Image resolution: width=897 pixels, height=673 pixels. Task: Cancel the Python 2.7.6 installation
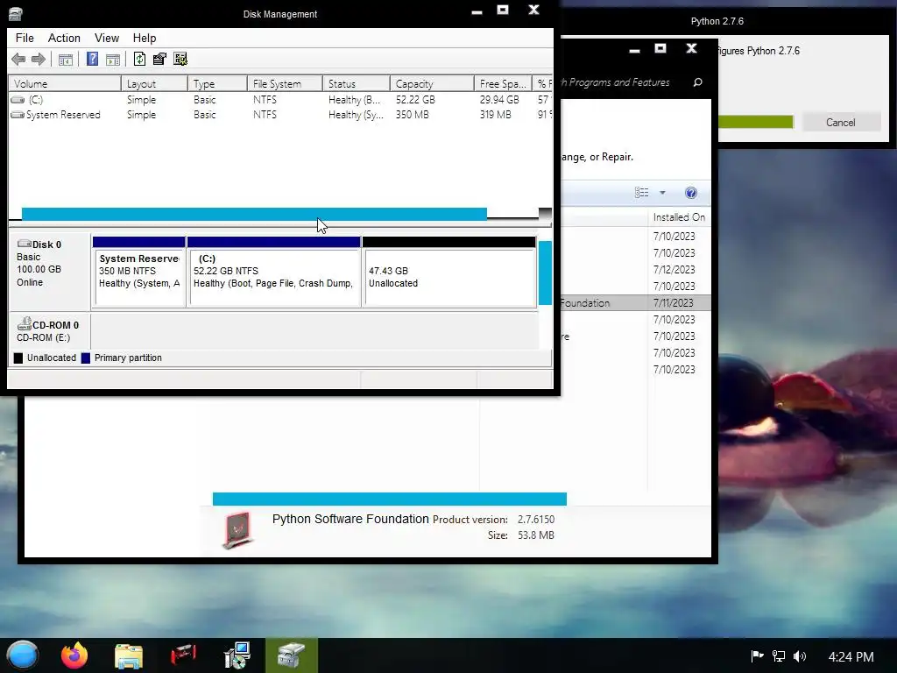840,123
